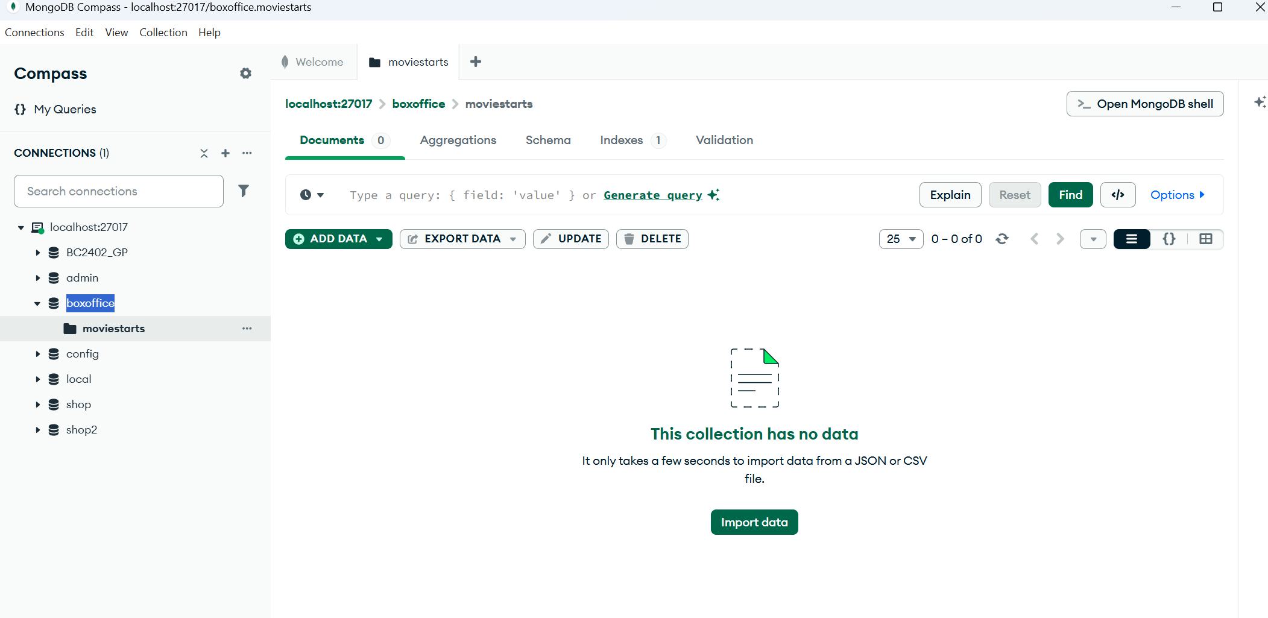Click the Search connections input field
Screen dimensions: 1268x618
coord(119,191)
